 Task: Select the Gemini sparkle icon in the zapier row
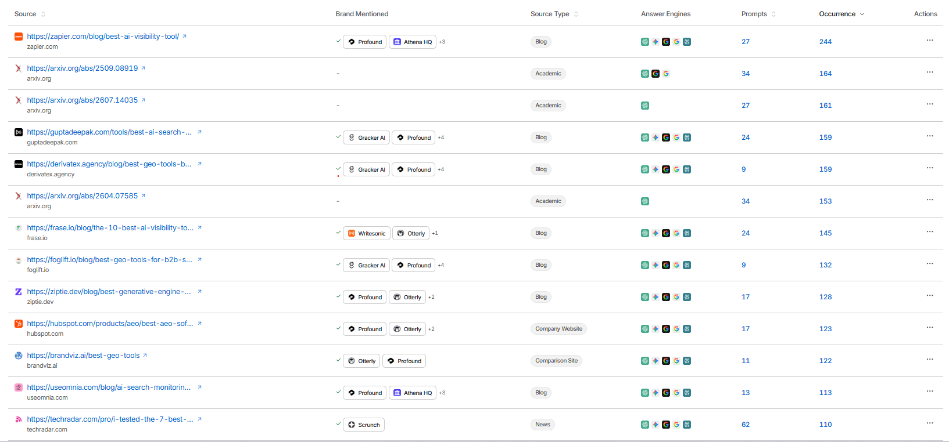pos(656,42)
